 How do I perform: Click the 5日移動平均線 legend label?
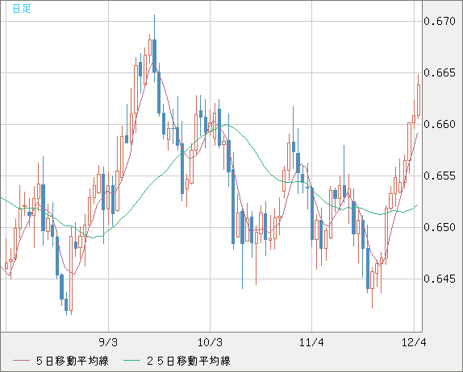coord(73,361)
